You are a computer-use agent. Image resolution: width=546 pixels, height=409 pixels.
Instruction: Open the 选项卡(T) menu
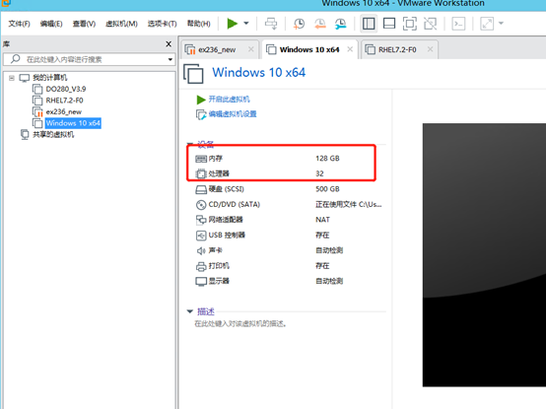[162, 24]
